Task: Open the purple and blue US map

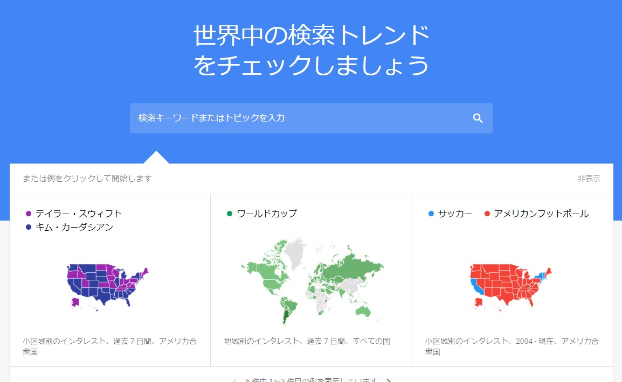Action: point(107,285)
